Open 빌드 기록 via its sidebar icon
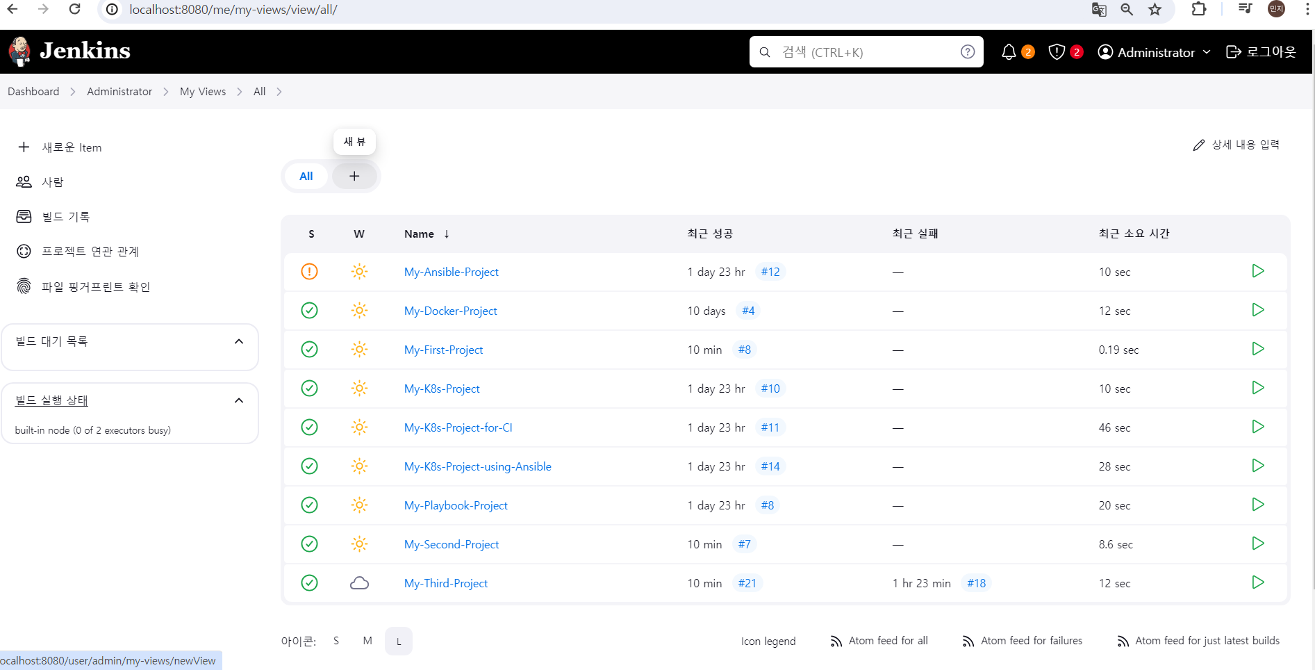The width and height of the screenshot is (1315, 670). 24,216
